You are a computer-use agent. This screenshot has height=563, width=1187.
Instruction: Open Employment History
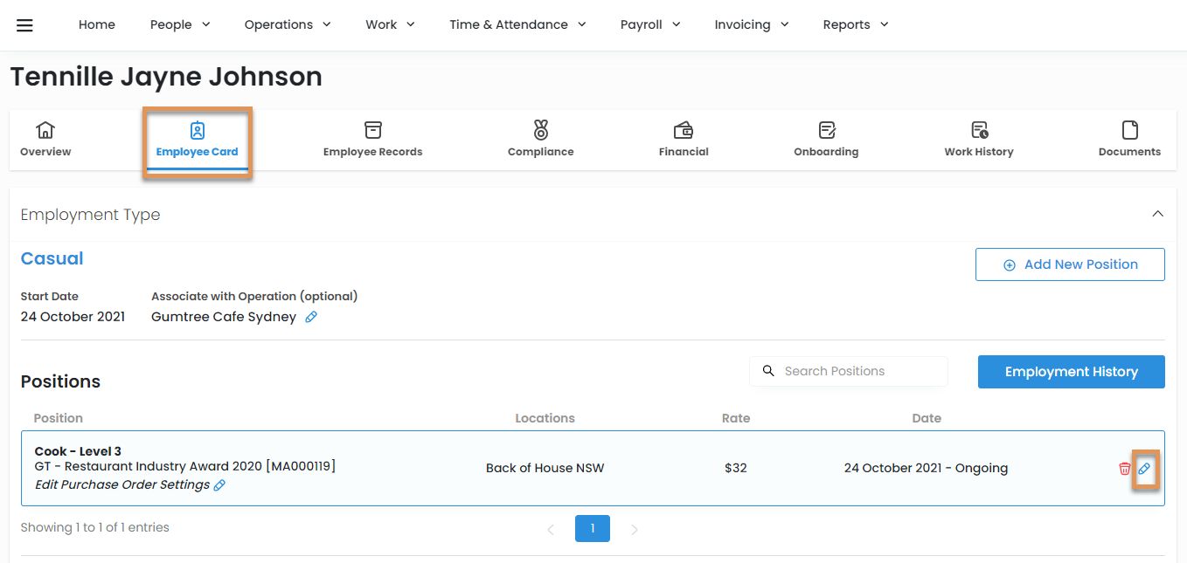(1071, 372)
